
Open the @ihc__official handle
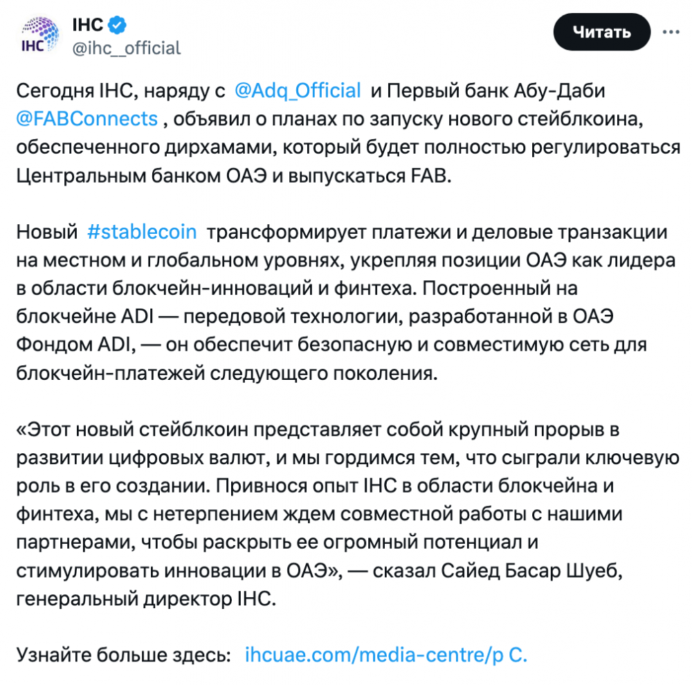(127, 48)
